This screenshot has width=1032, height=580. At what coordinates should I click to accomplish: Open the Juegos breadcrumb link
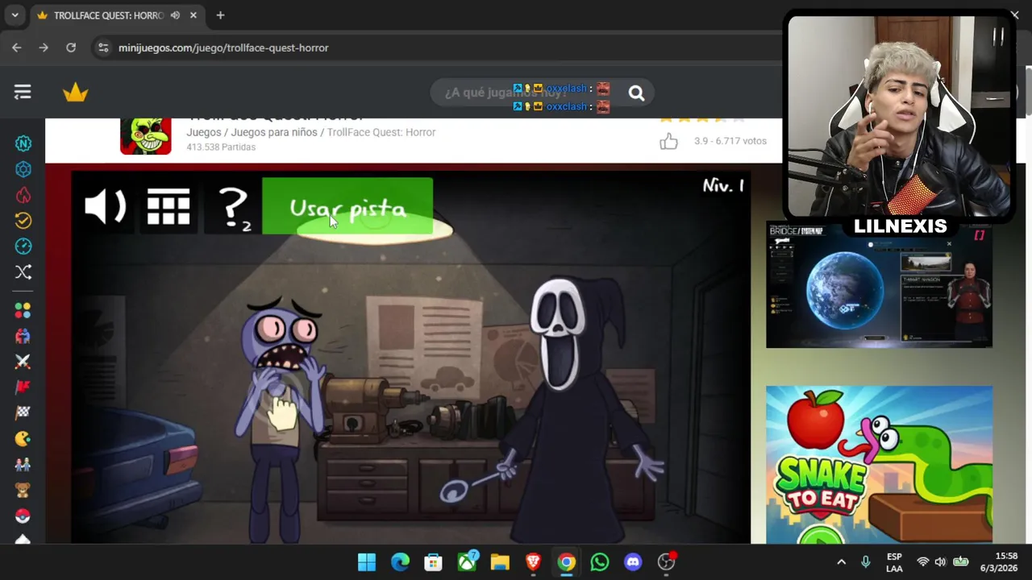(203, 132)
